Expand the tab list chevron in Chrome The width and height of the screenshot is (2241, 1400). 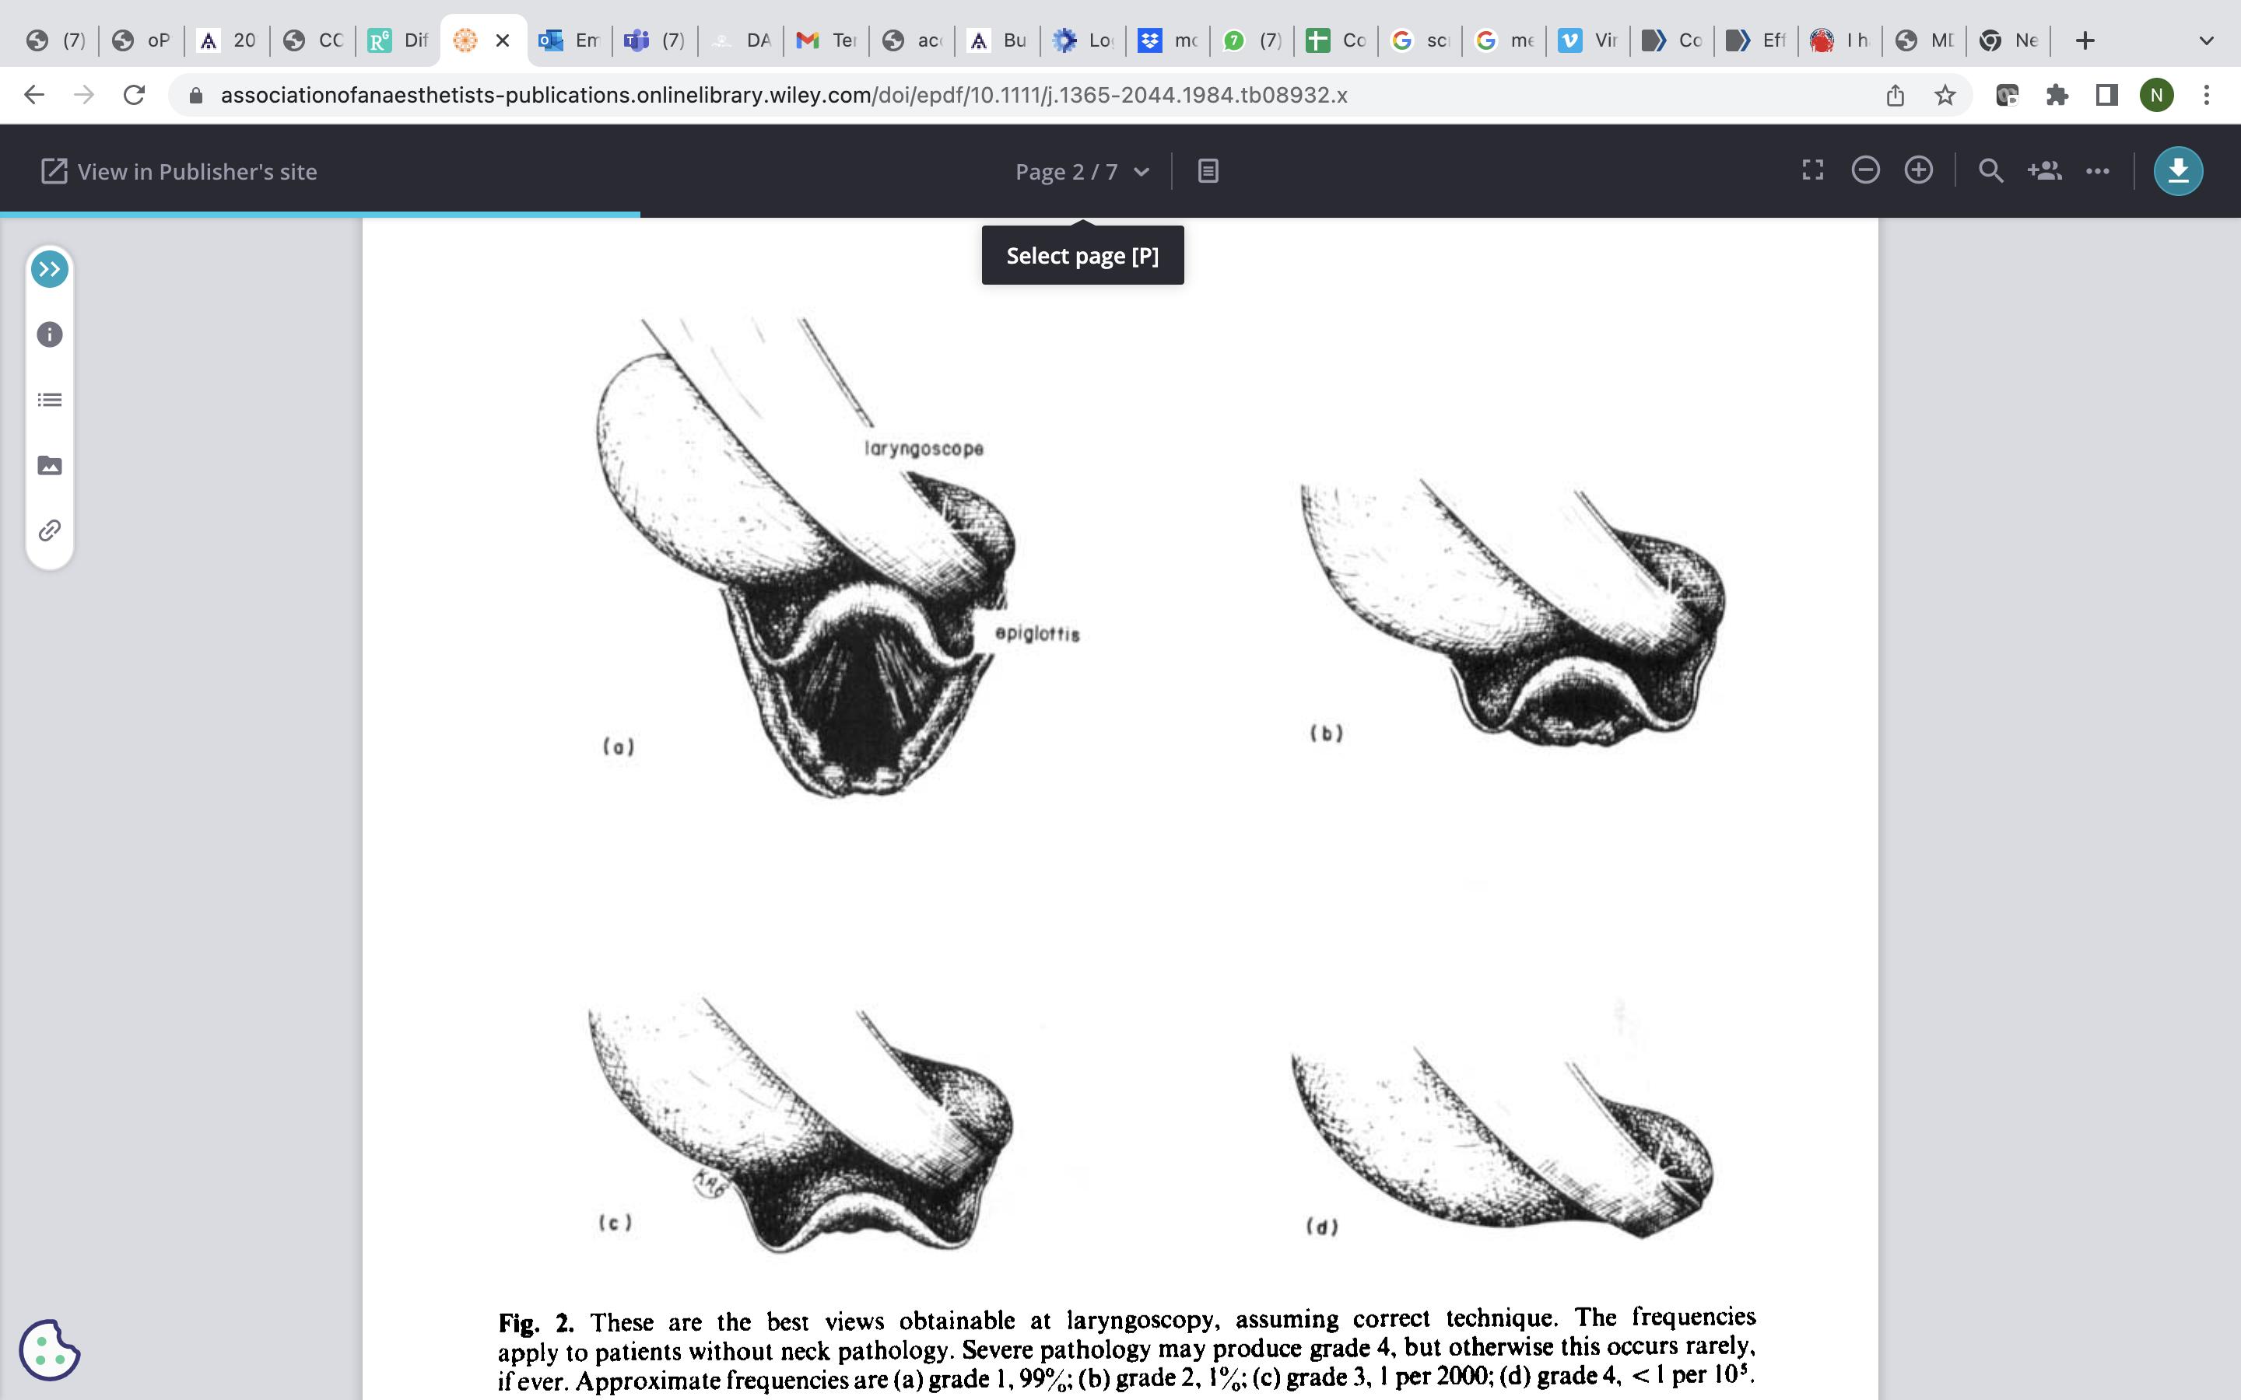tap(2206, 40)
